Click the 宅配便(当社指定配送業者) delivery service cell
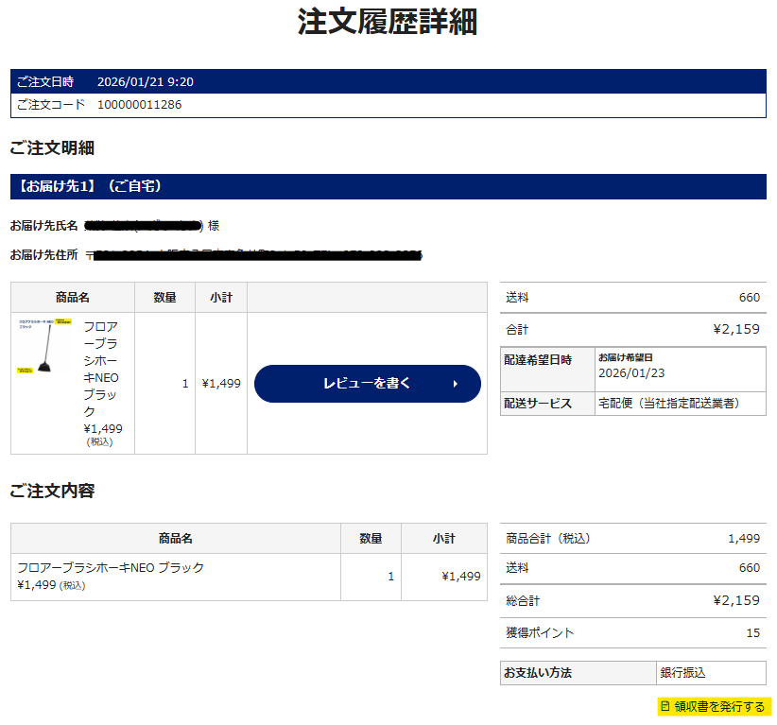Screen dimensions: 777x725 (668, 404)
